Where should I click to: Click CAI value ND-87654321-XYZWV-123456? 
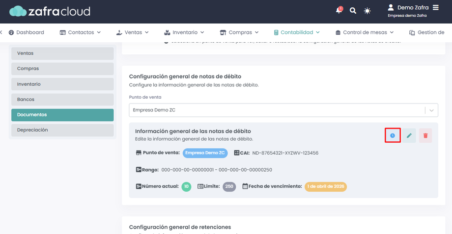(x=285, y=153)
